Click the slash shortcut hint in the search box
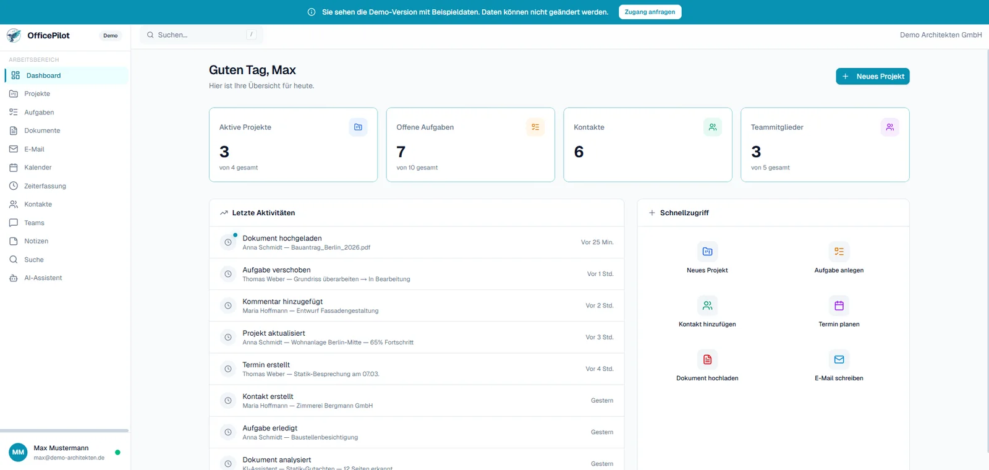Viewport: 989px width, 470px height. pos(251,35)
